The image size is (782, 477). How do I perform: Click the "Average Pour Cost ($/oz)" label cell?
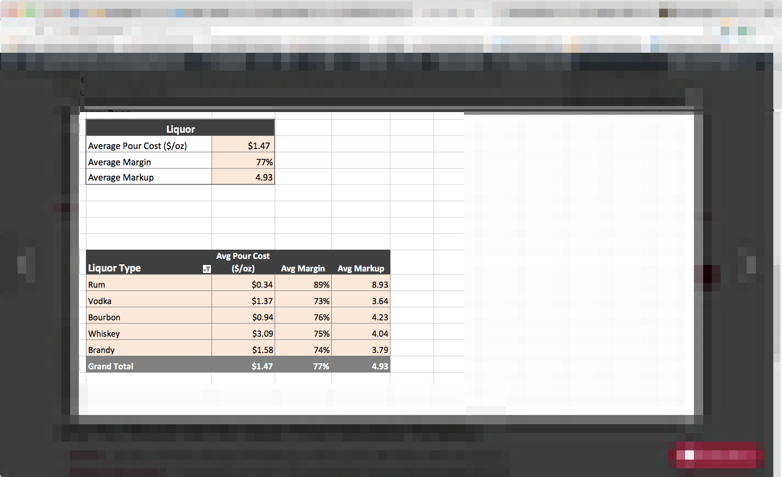[x=149, y=144]
